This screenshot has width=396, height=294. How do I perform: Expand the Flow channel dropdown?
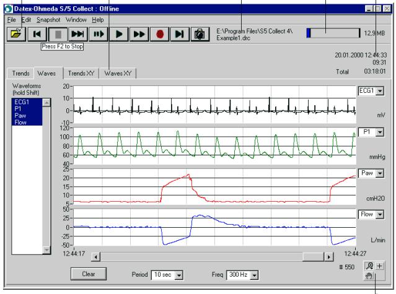(x=380, y=215)
